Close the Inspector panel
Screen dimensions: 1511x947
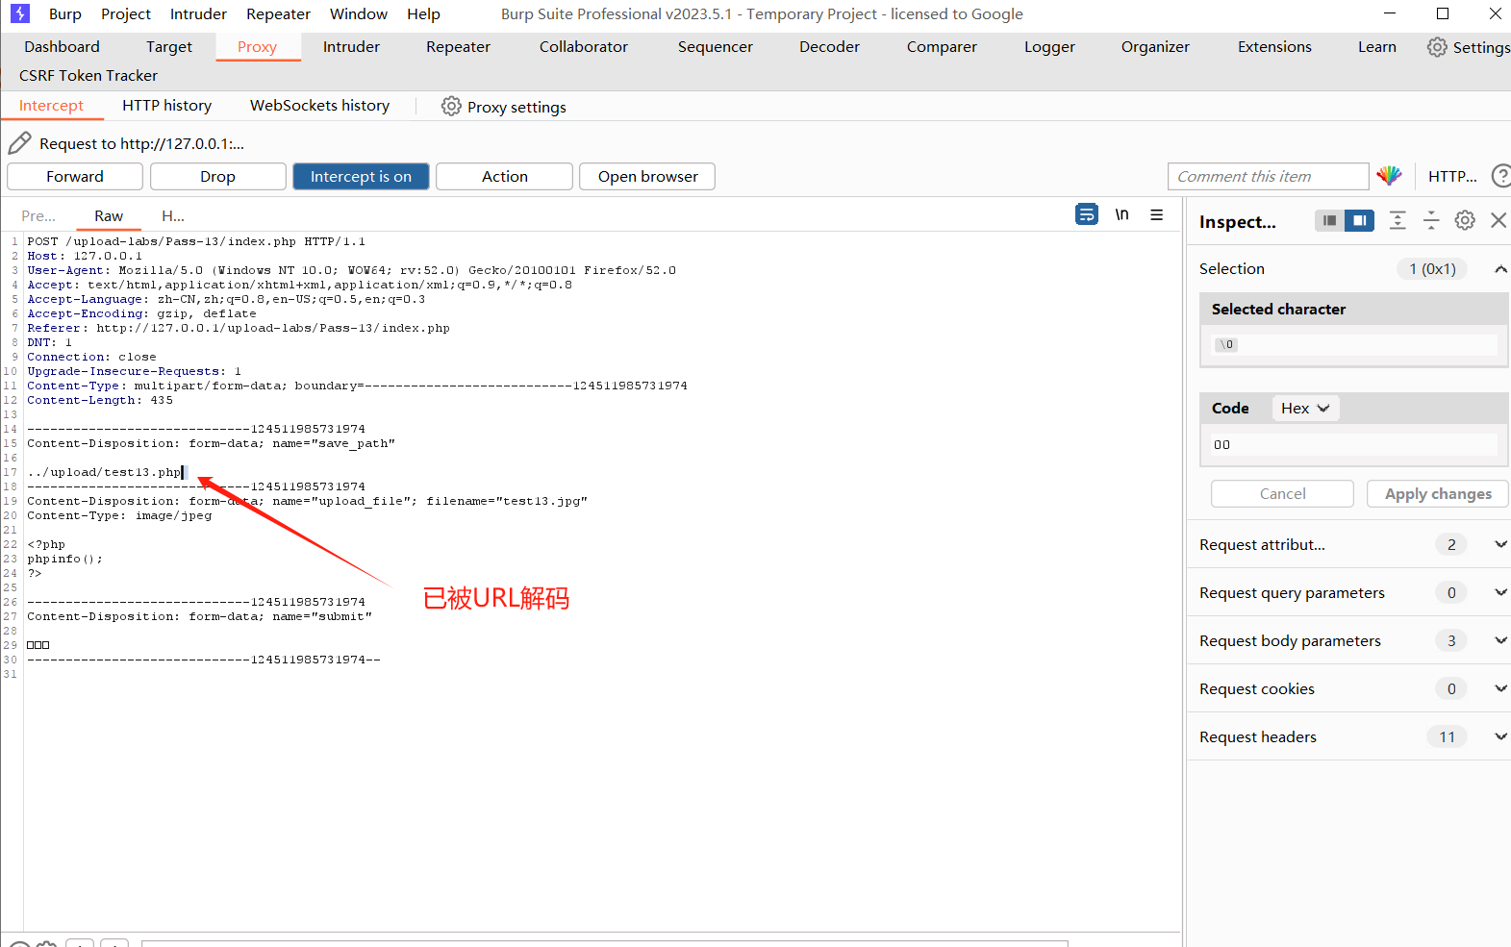[x=1498, y=220]
